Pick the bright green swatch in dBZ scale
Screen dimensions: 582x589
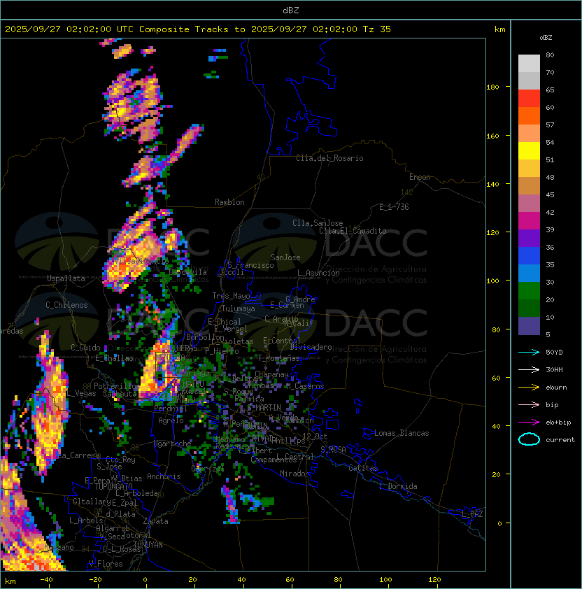[529, 291]
